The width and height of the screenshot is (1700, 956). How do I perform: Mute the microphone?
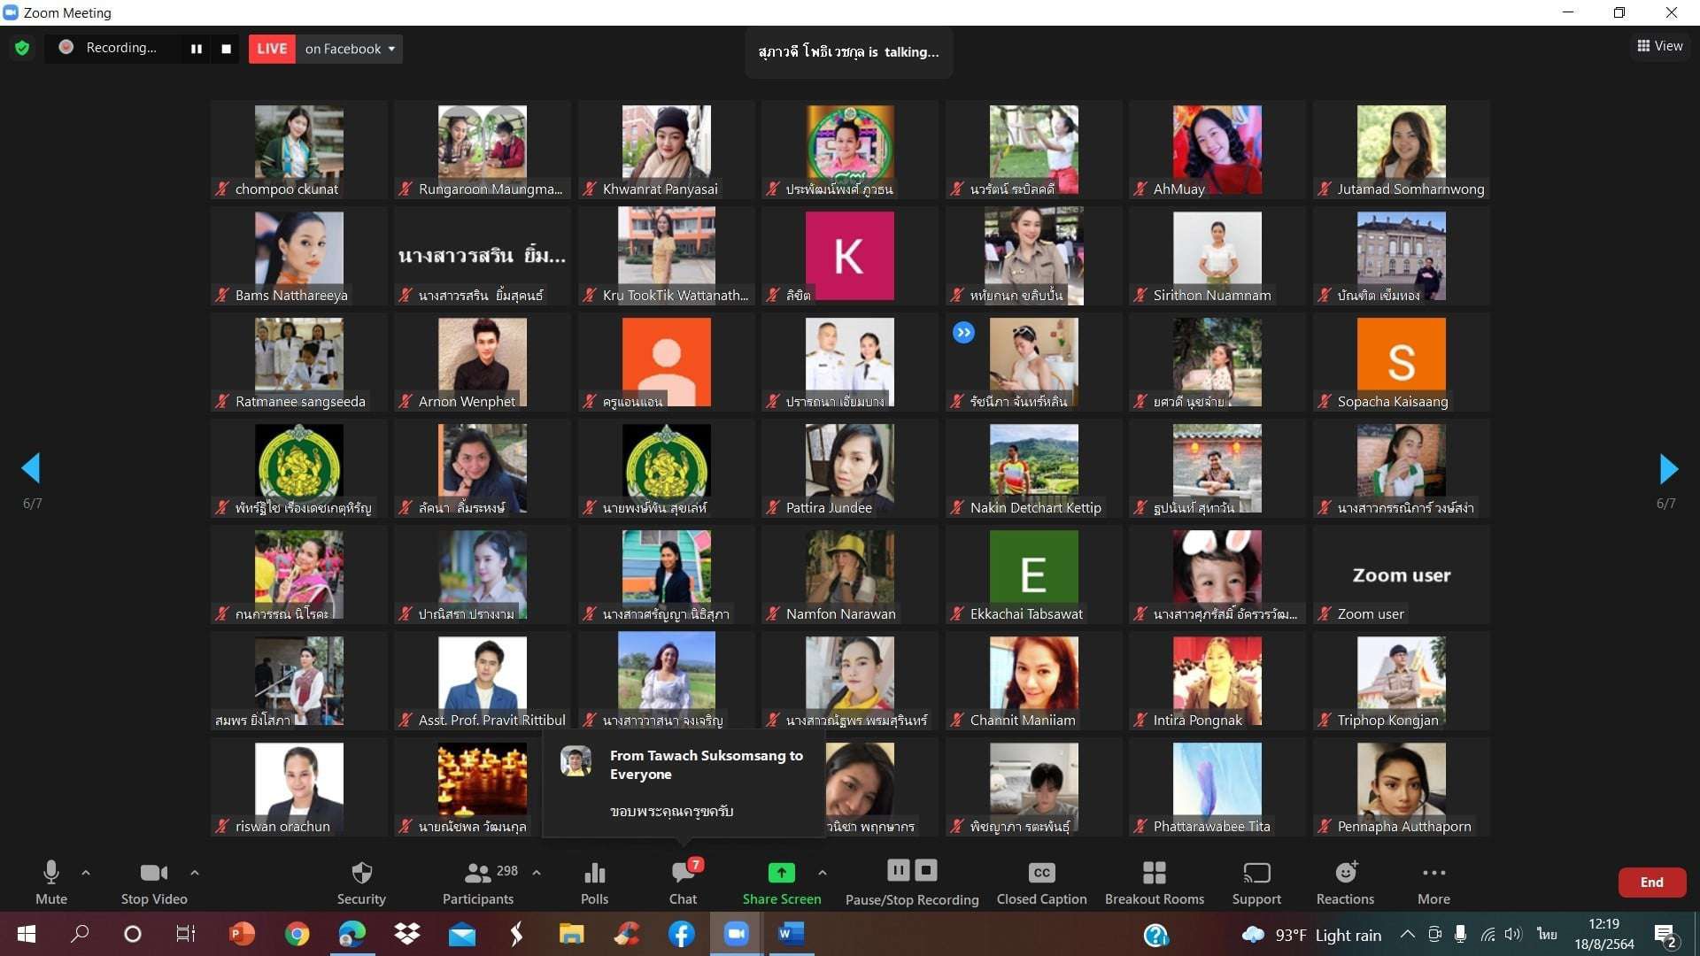tap(51, 882)
